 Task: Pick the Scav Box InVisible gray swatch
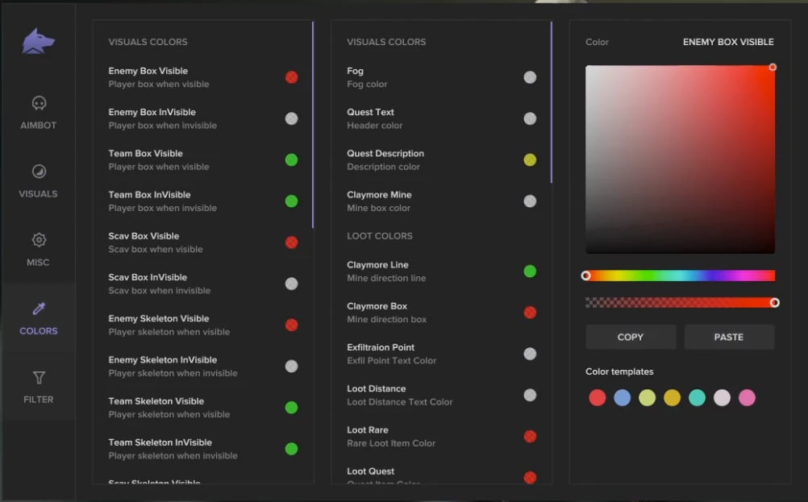tap(291, 284)
